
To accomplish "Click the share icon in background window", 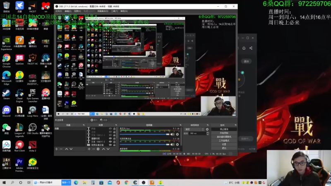I will [x=251, y=48].
